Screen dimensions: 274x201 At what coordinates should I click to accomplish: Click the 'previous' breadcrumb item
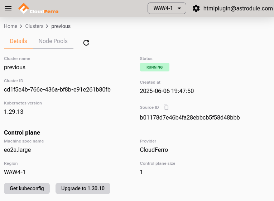(61, 26)
